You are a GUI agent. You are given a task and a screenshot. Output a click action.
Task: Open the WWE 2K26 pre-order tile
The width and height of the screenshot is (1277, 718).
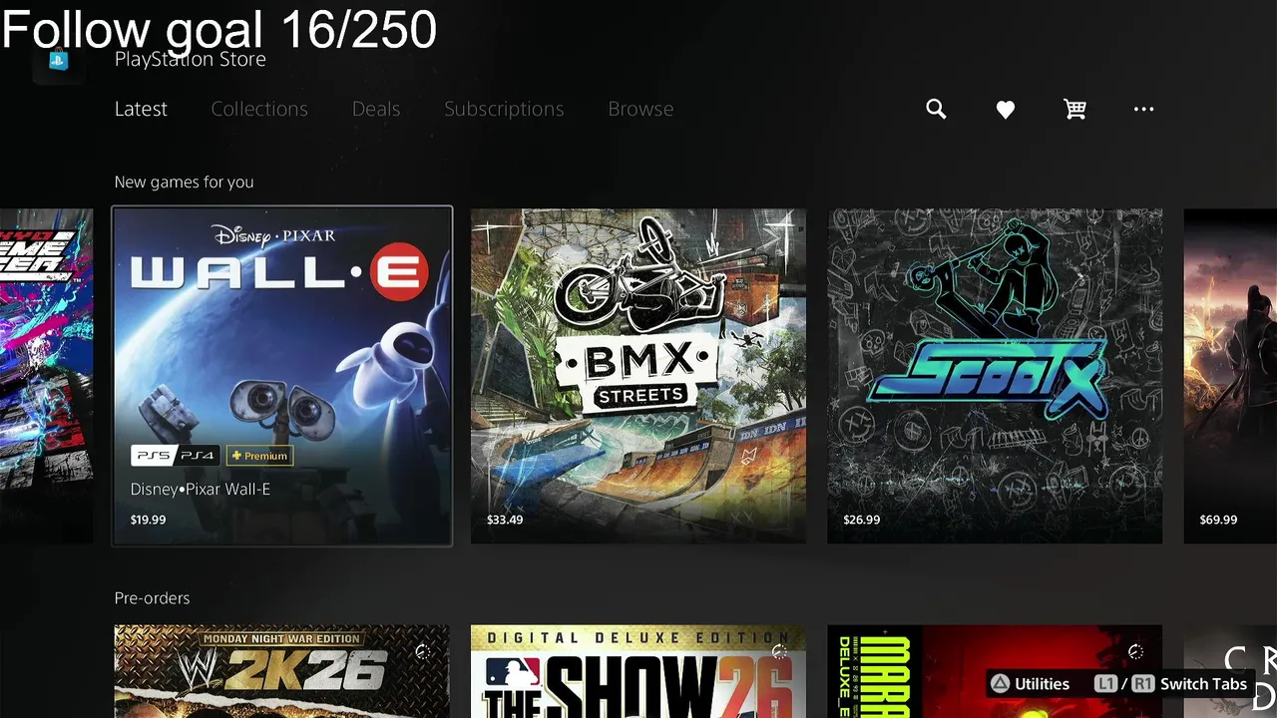tap(281, 671)
